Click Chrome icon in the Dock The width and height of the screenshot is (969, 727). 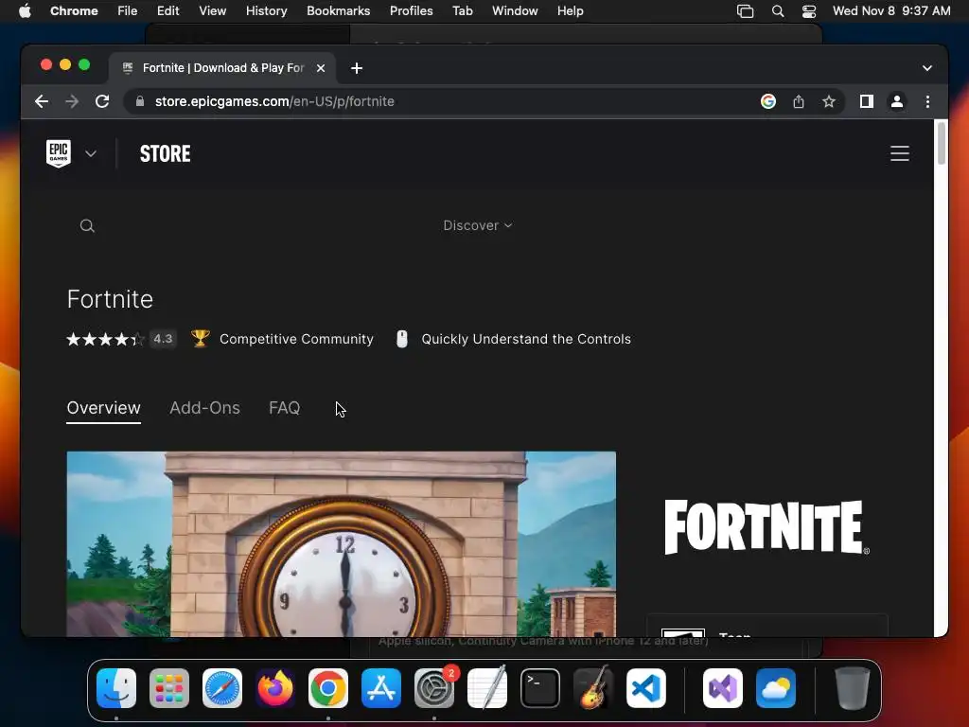point(328,688)
